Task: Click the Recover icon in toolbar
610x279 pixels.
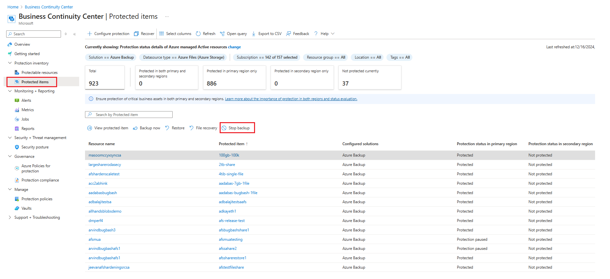Action: [136, 34]
